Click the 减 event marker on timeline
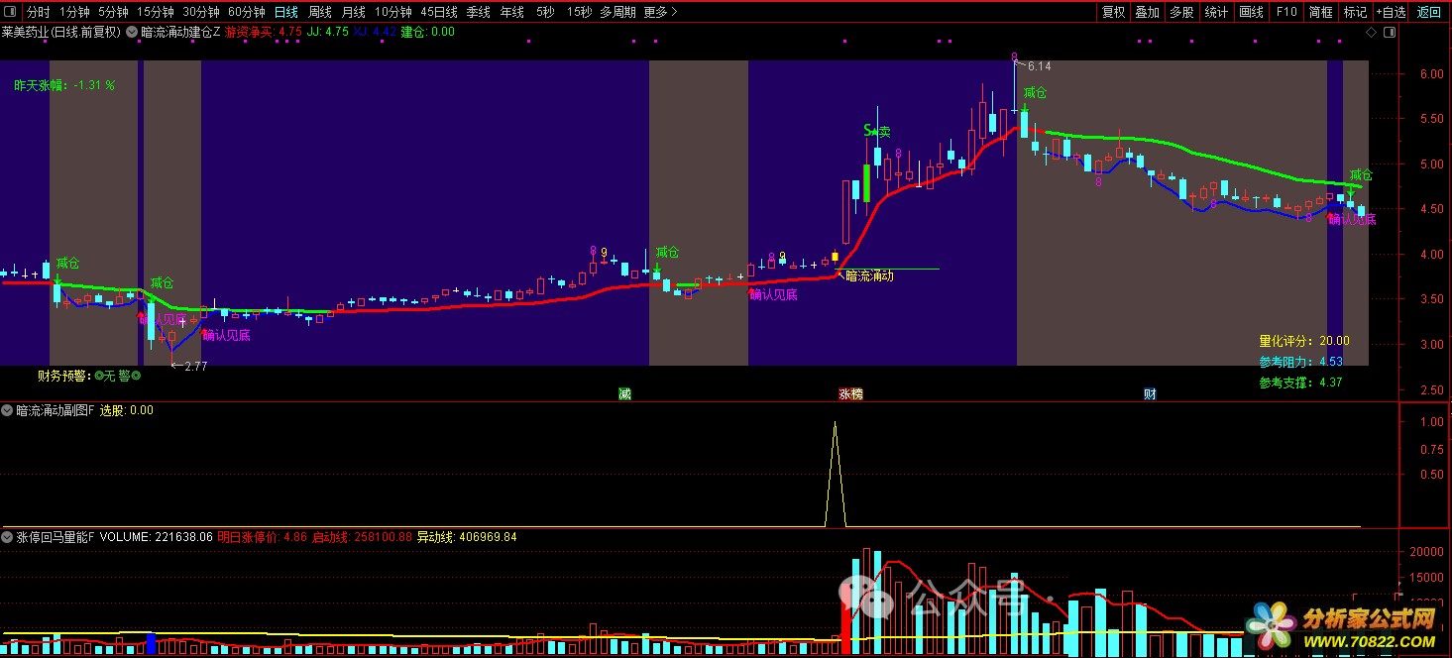1452x658 pixels. (624, 393)
